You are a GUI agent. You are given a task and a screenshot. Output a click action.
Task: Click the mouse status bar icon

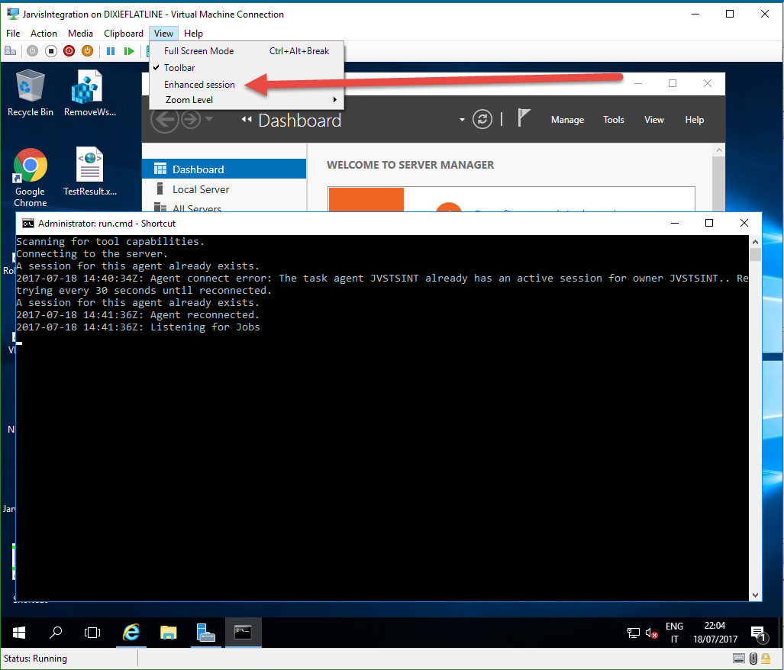[753, 659]
